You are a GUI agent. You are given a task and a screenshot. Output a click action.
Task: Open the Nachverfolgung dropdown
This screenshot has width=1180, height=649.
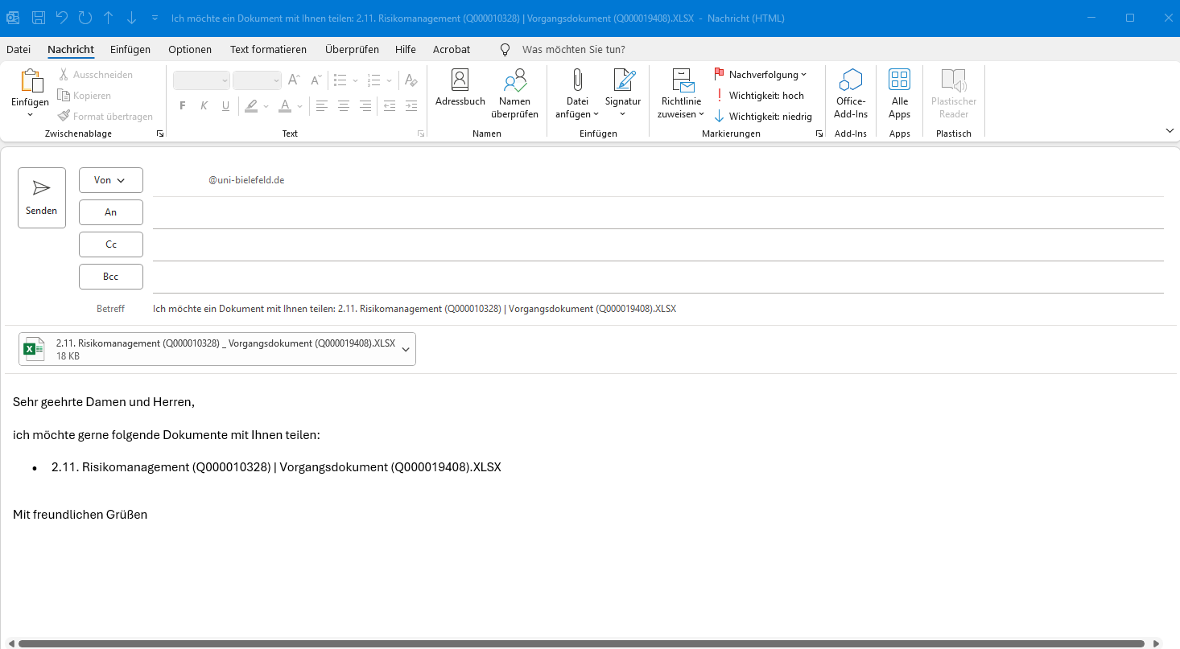(761, 75)
